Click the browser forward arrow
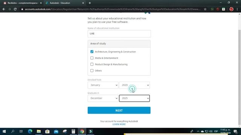This screenshot has width=241, height=135. click(9, 9)
